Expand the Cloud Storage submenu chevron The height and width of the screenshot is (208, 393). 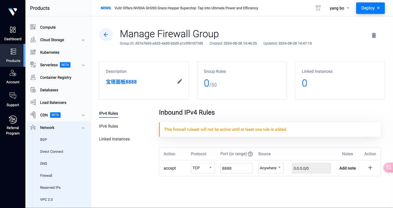83,40
